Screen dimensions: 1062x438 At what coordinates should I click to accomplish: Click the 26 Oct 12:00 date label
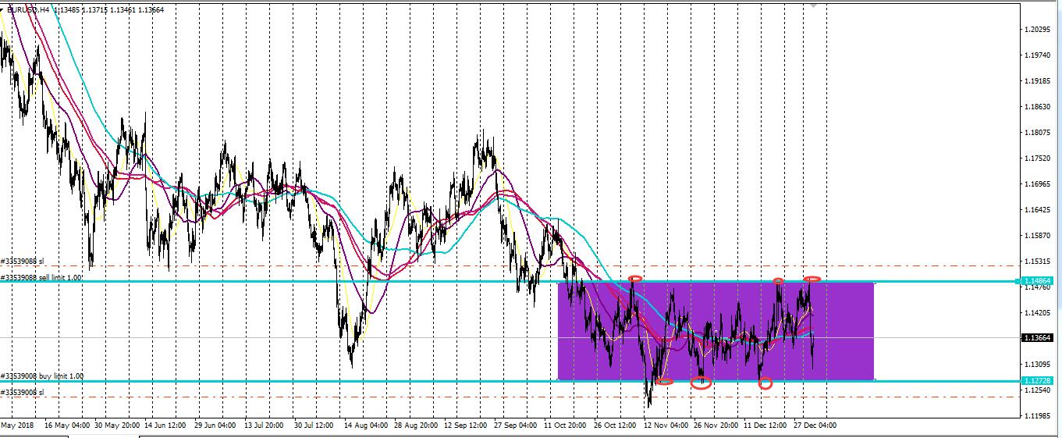[x=616, y=426]
